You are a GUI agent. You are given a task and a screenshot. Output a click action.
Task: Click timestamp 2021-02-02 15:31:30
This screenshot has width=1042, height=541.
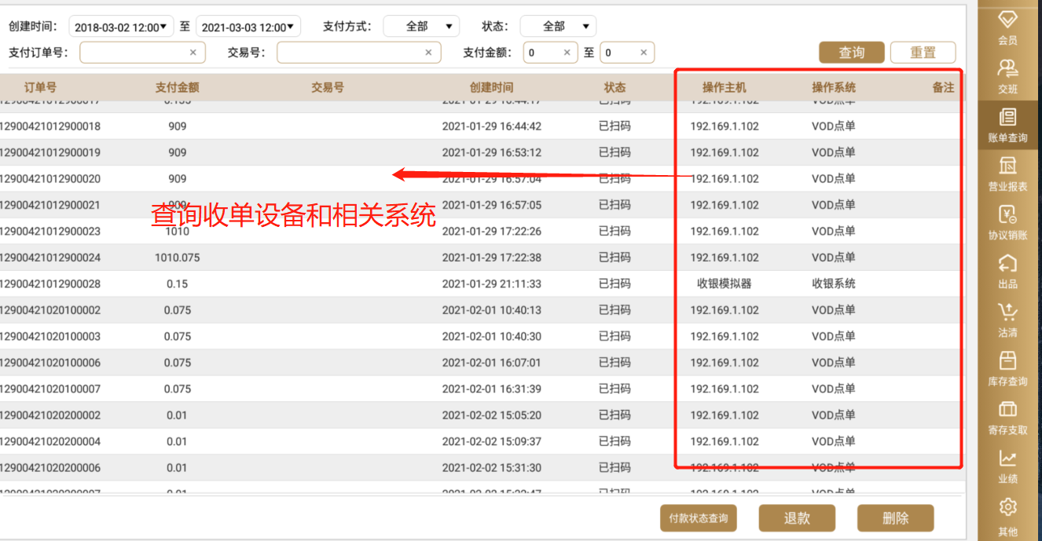[x=492, y=468]
